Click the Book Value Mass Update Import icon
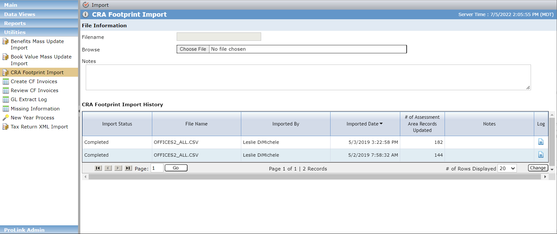Screen dimensions: 557x234 tap(6, 57)
